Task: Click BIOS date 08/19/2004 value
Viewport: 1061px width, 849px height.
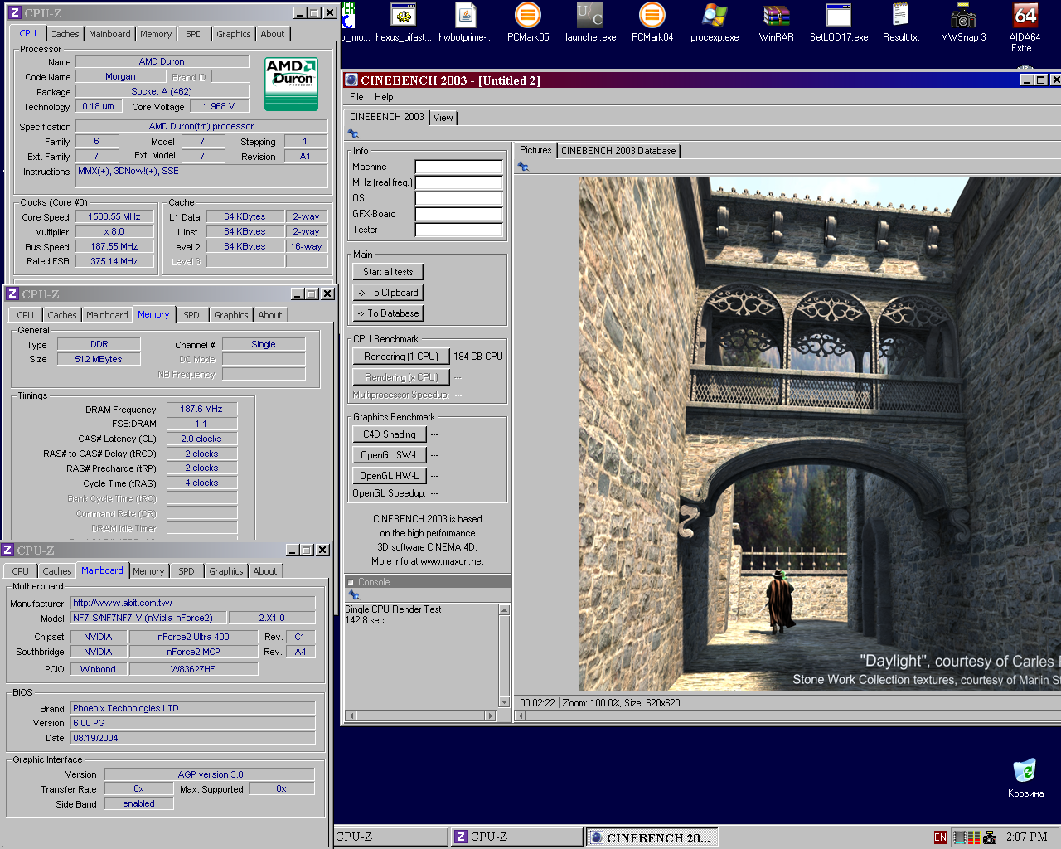Action: 192,738
